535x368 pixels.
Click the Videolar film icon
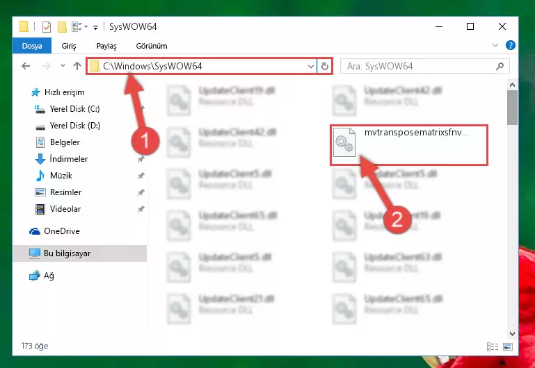pyautogui.click(x=40, y=209)
